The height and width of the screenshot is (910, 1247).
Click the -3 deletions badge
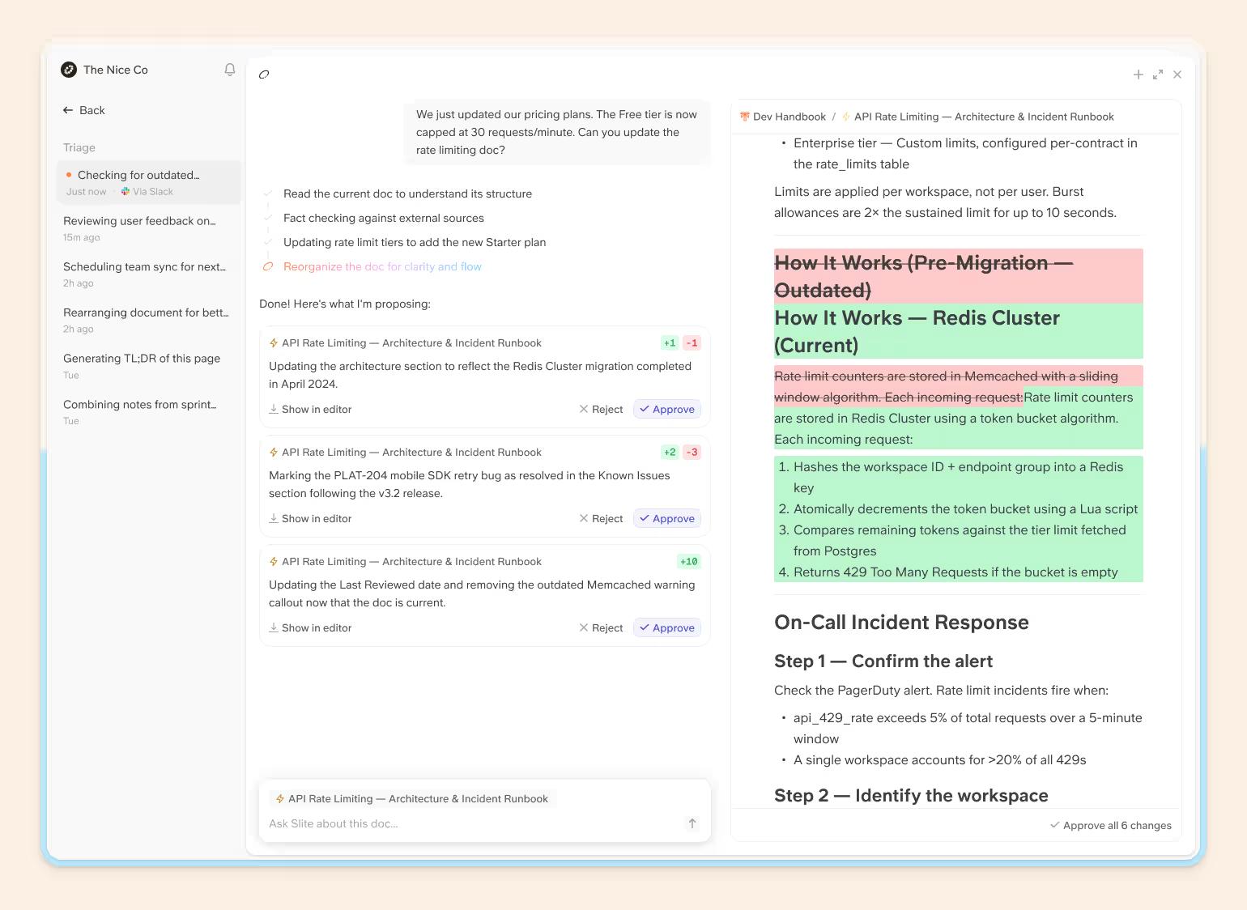pyautogui.click(x=692, y=453)
